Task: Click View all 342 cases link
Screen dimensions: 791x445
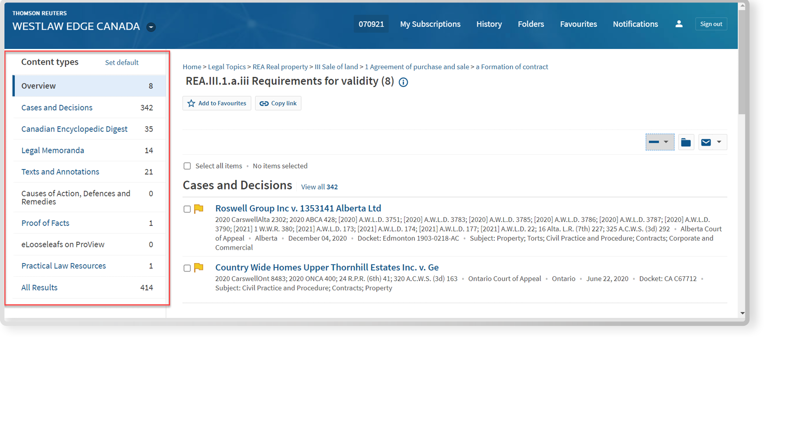Action: (319, 187)
